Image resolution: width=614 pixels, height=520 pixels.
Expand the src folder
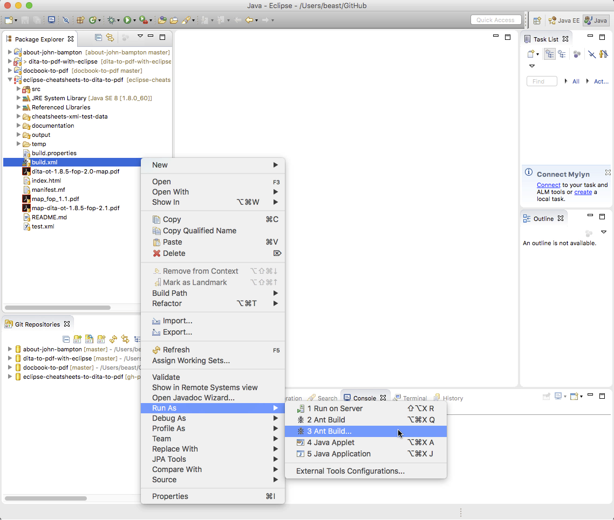pos(18,89)
